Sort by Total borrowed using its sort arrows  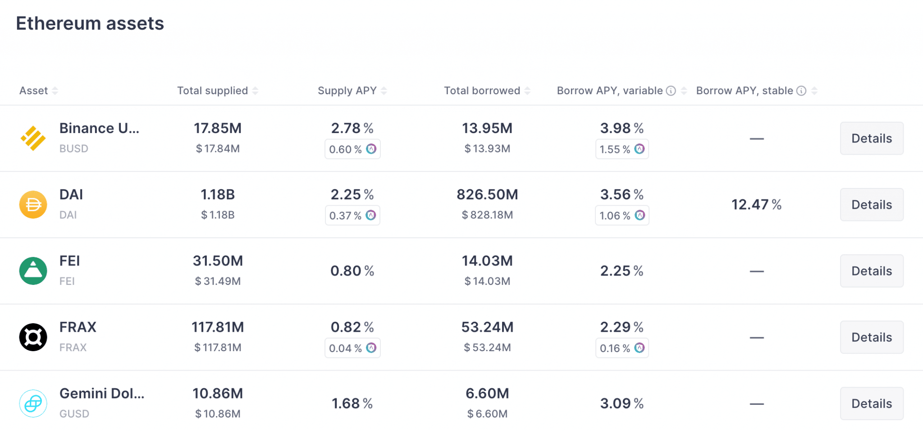point(527,91)
